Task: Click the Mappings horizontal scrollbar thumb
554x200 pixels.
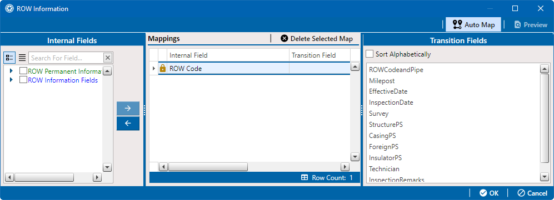Action: point(208,167)
